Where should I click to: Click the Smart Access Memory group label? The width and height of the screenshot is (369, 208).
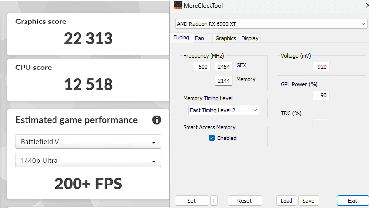click(x=209, y=127)
